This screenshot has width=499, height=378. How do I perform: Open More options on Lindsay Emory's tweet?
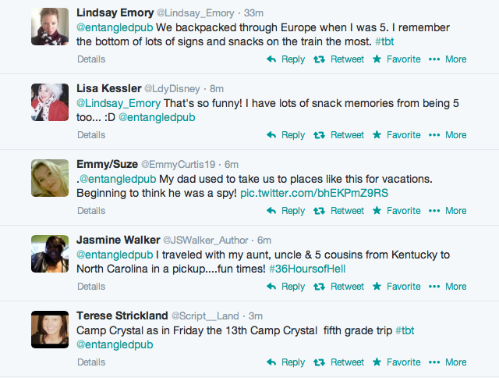[448, 59]
